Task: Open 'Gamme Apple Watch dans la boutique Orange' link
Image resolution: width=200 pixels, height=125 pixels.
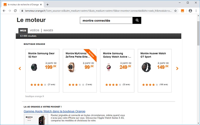Action: (54, 111)
